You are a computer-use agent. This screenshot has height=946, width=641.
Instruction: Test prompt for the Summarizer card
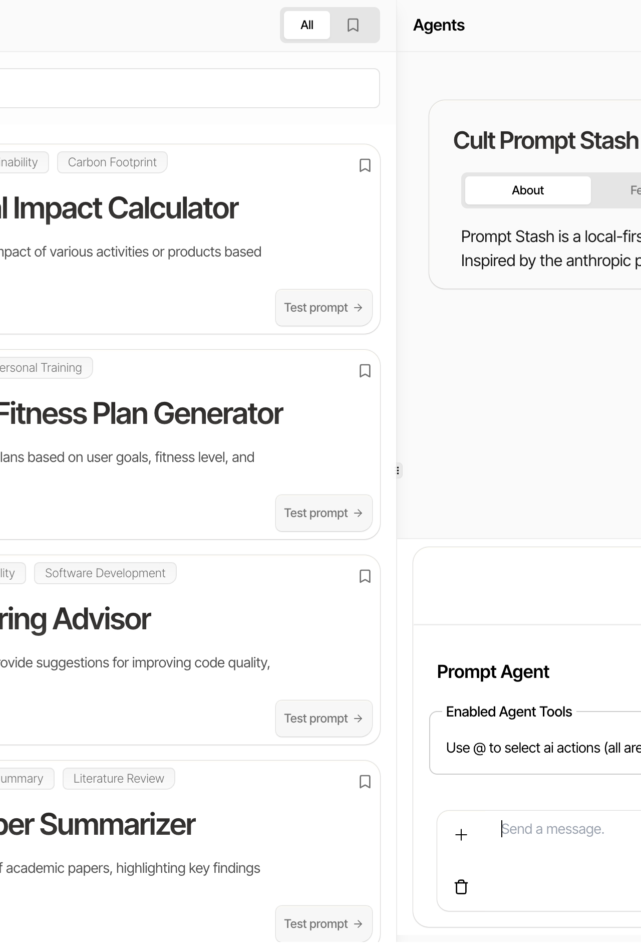click(x=324, y=923)
